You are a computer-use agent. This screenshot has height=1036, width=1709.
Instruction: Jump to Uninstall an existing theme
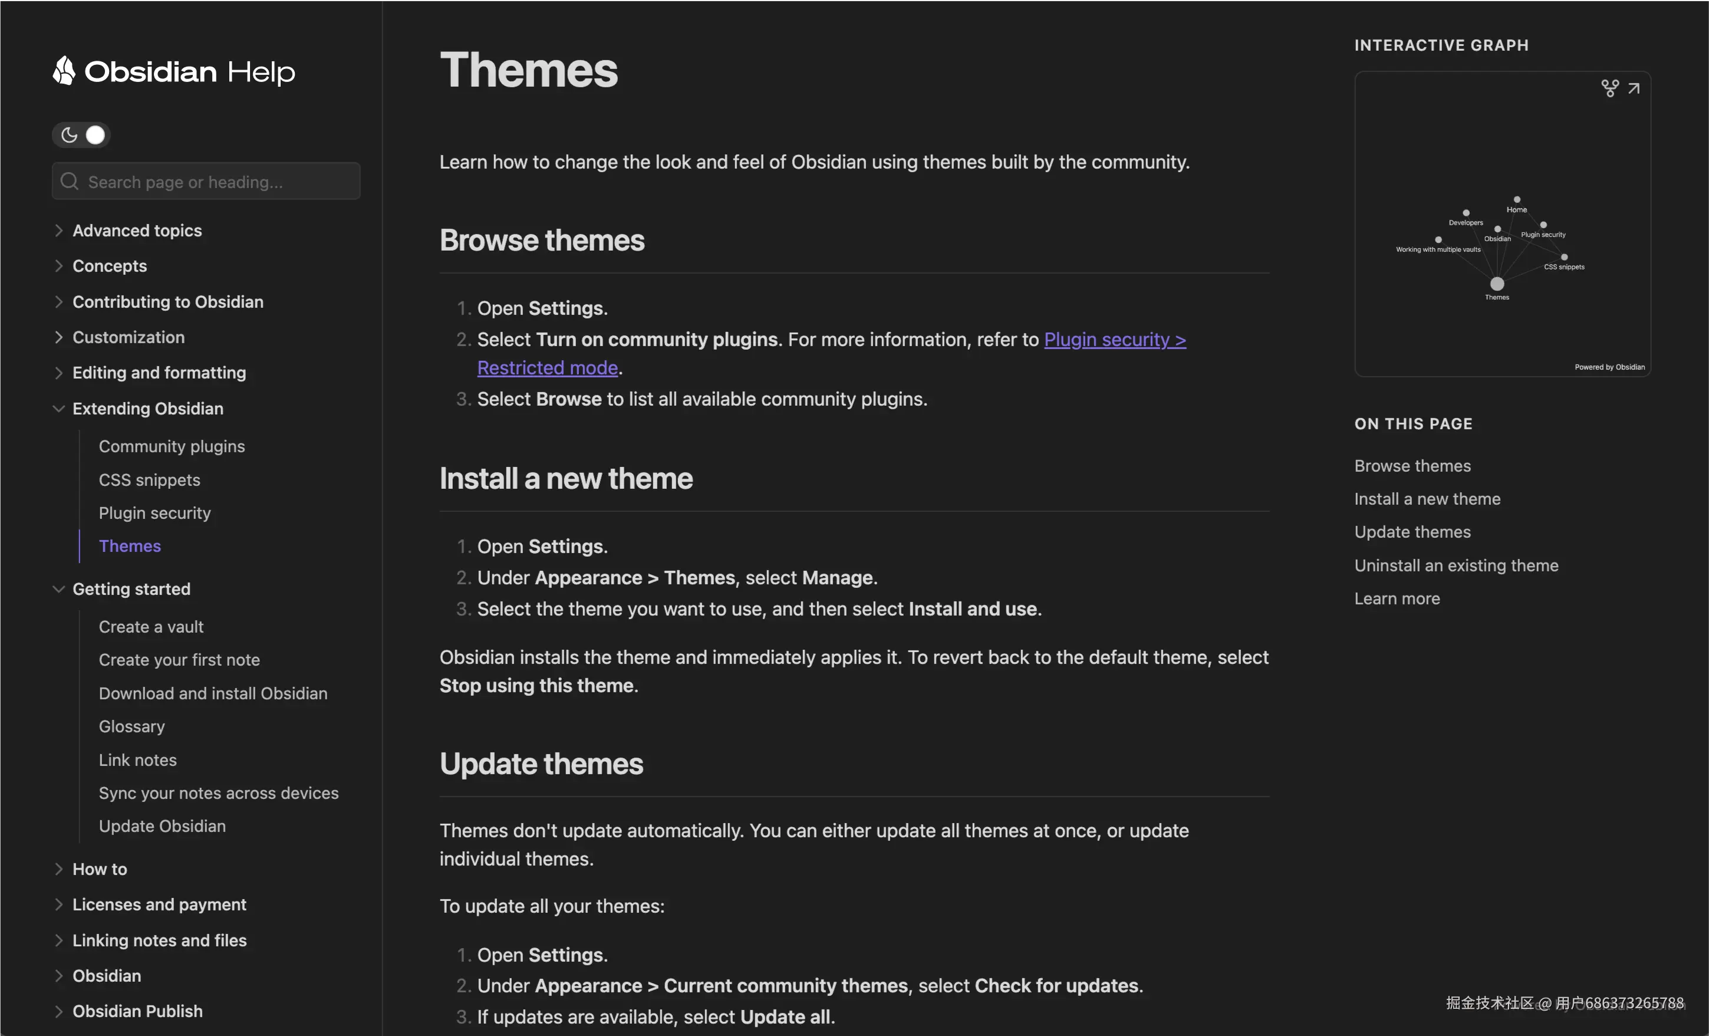(1456, 565)
